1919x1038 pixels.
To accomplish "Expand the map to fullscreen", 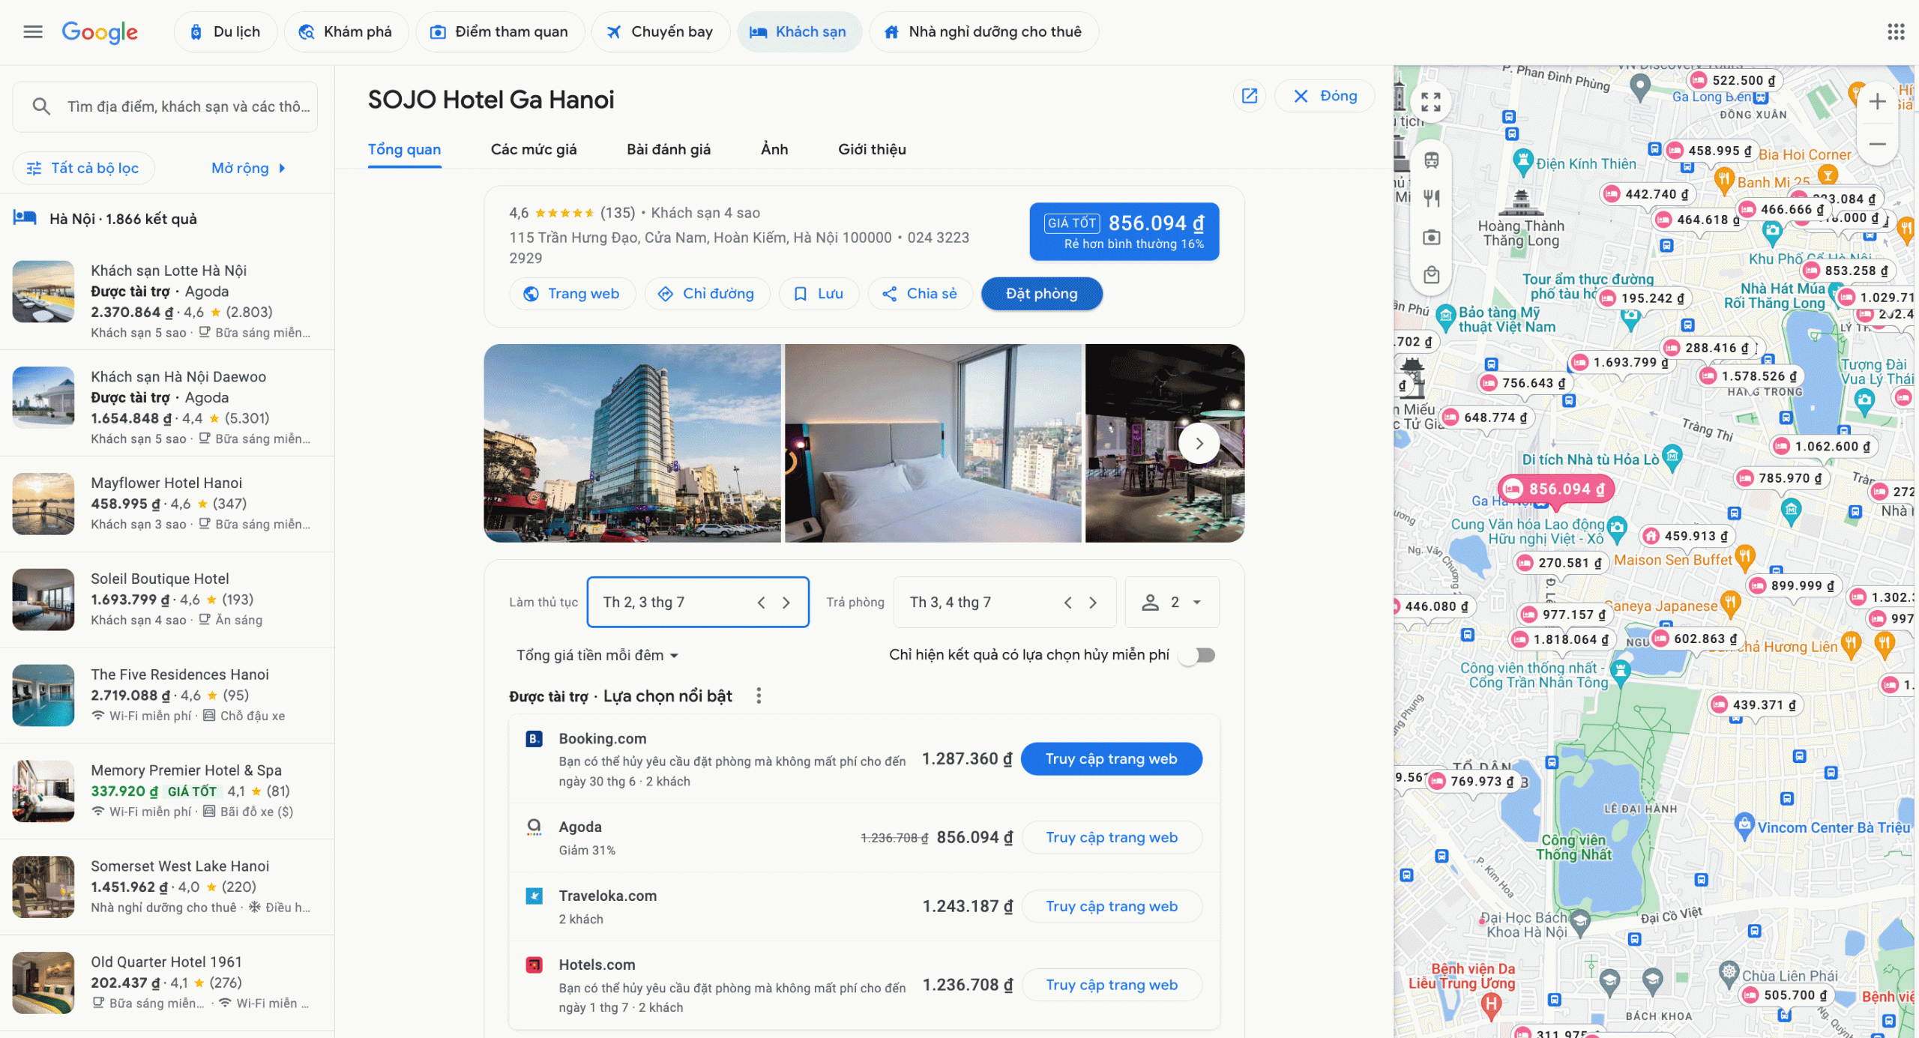I will pos(1431,102).
